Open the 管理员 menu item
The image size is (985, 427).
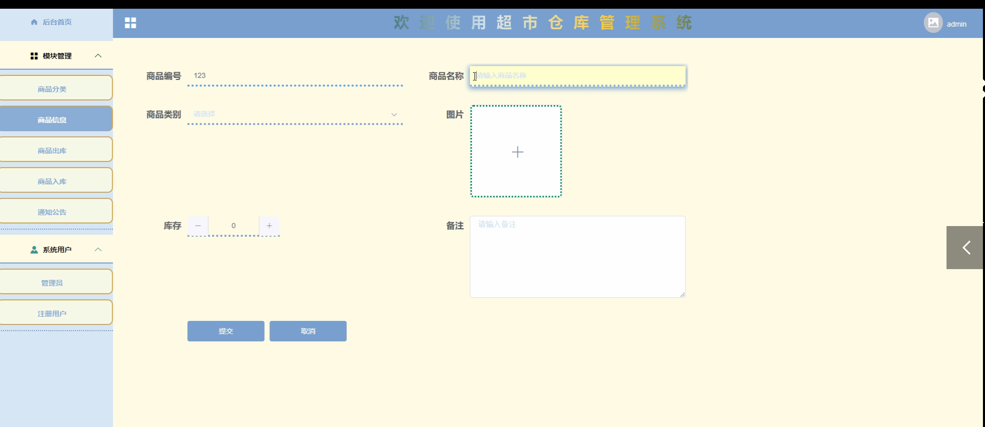pos(56,282)
